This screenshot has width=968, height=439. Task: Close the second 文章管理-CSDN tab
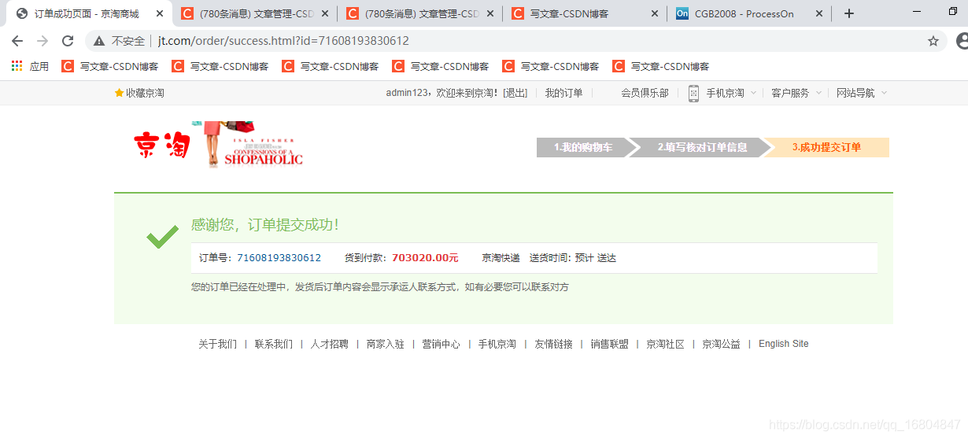[x=490, y=13]
